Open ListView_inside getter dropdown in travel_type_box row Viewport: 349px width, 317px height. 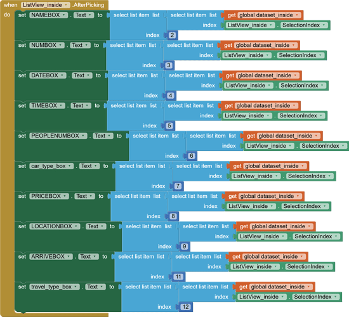(262, 297)
